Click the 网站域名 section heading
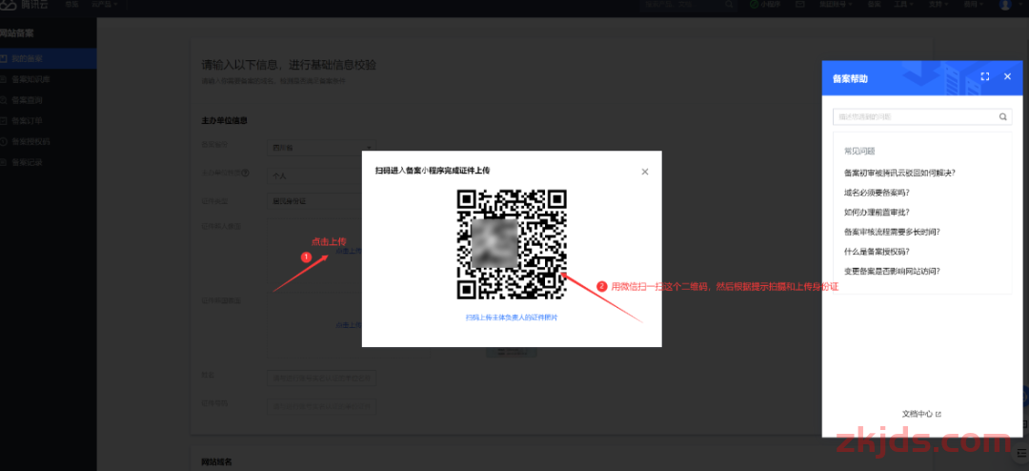The height and width of the screenshot is (471, 1029). point(216,462)
